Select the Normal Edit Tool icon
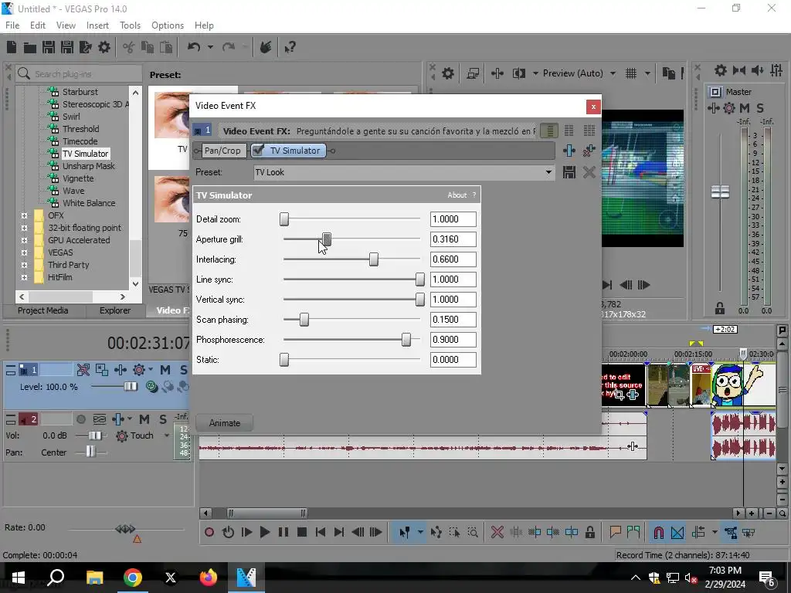Viewport: 791px width, 593px height. click(405, 532)
